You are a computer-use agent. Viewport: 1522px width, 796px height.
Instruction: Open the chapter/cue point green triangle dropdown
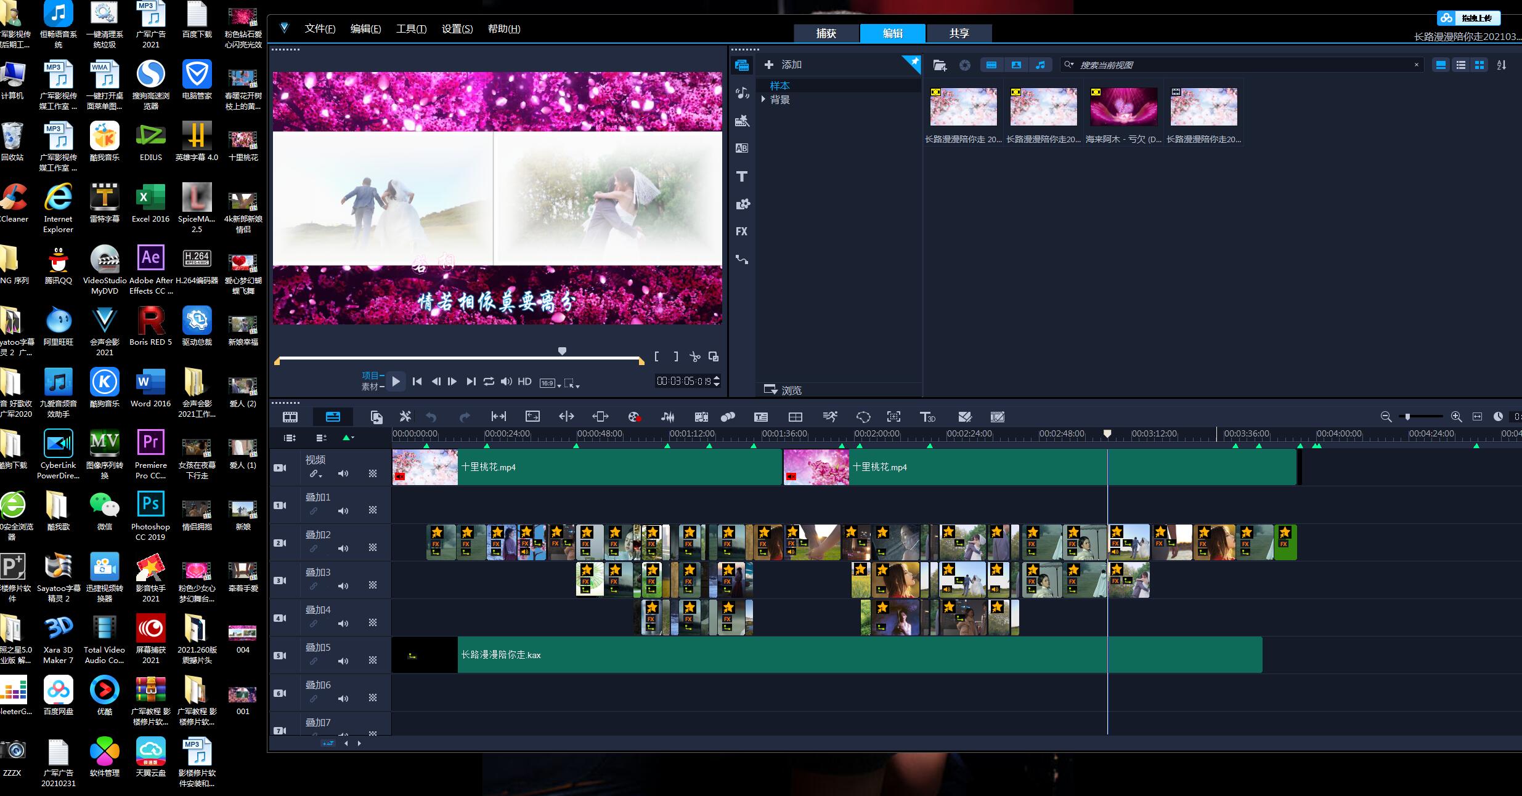tap(348, 438)
